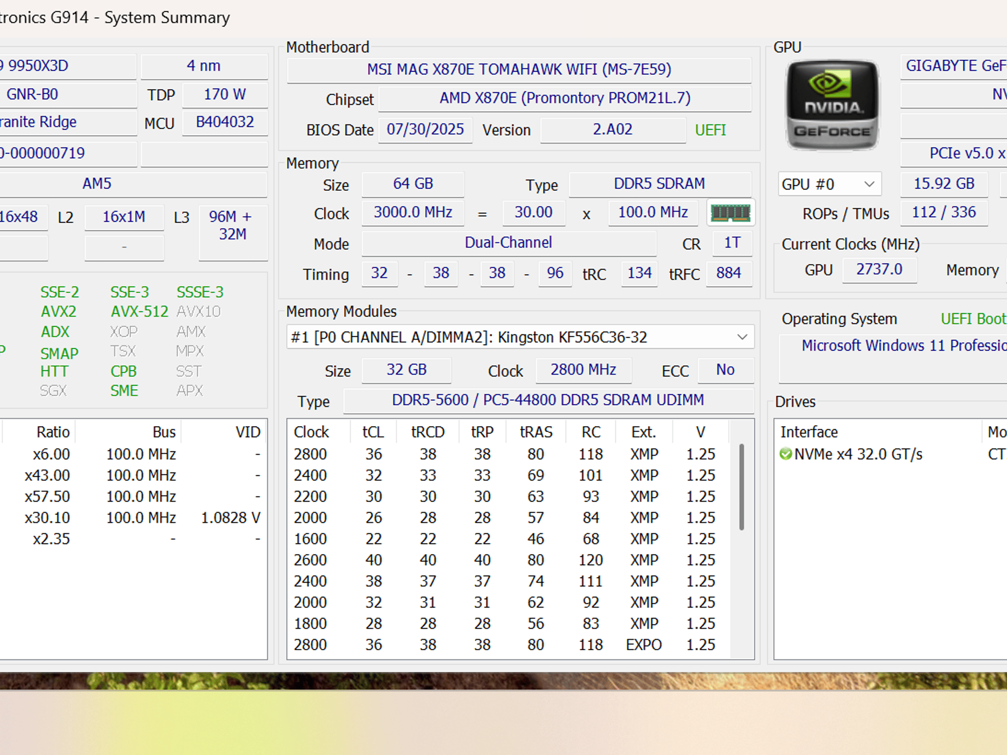Click the module clock 2800 MHz value
Image resolution: width=1007 pixels, height=755 pixels.
[x=584, y=370]
